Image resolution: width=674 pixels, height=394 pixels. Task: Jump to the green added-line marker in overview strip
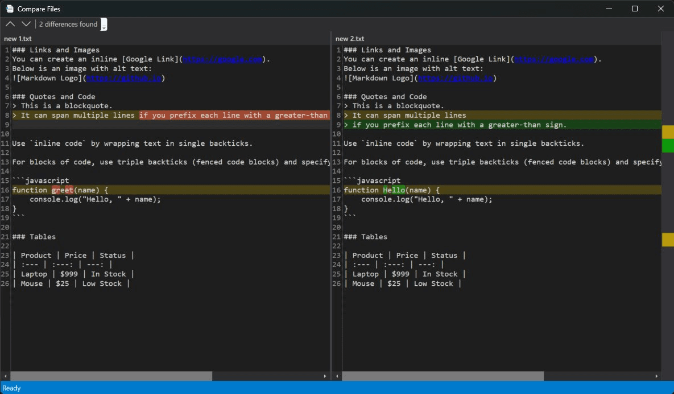[668, 145]
